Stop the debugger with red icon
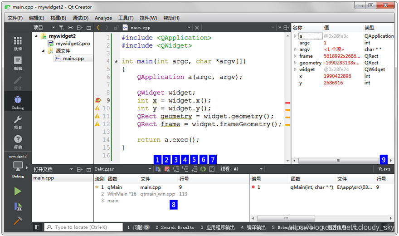The height and width of the screenshot is (236, 399). (167, 169)
